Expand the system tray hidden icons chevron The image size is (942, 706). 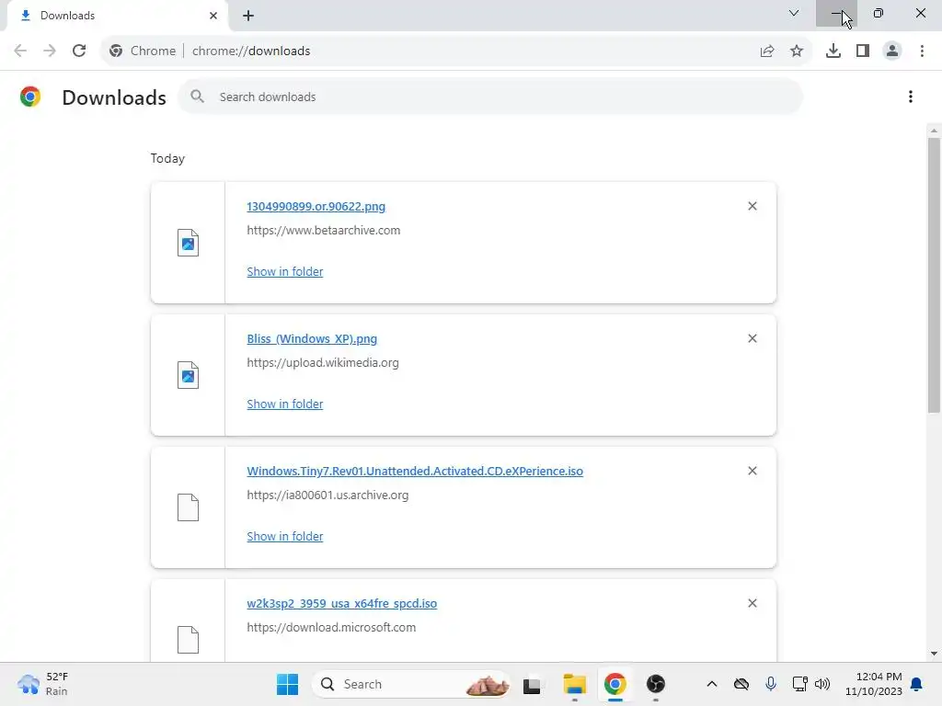click(x=712, y=684)
